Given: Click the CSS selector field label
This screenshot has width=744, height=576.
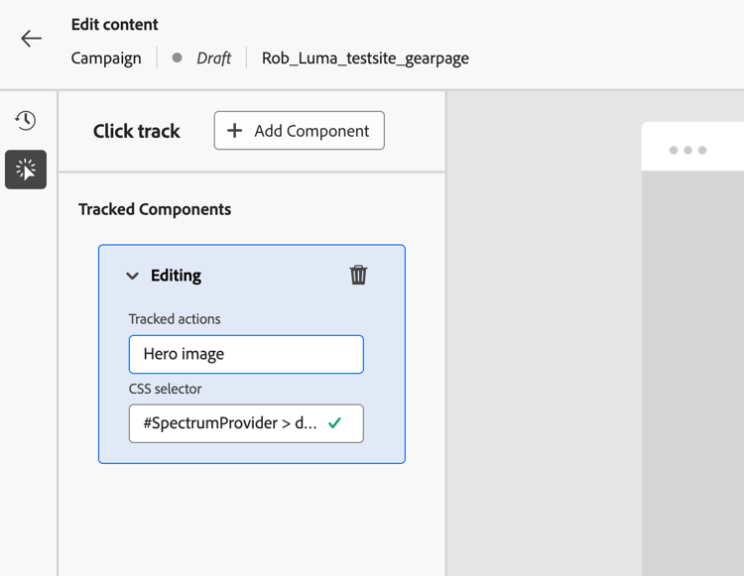Looking at the screenshot, I should point(165,389).
